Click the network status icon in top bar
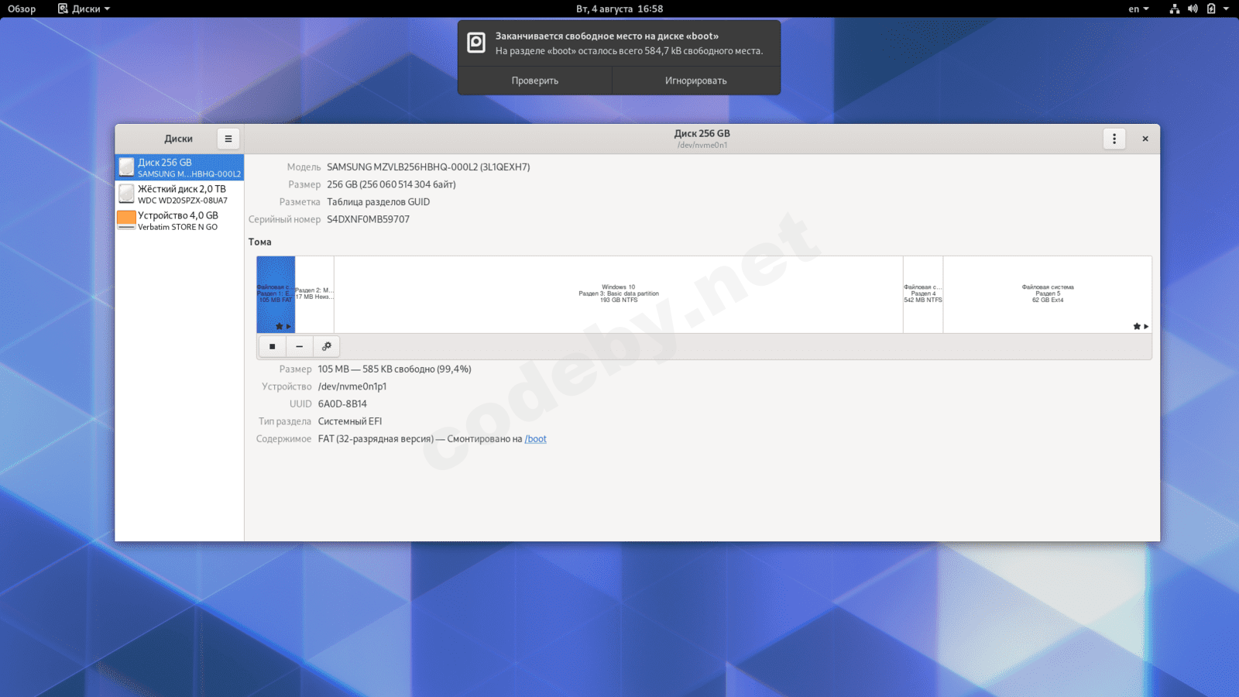The height and width of the screenshot is (697, 1239). click(x=1175, y=9)
